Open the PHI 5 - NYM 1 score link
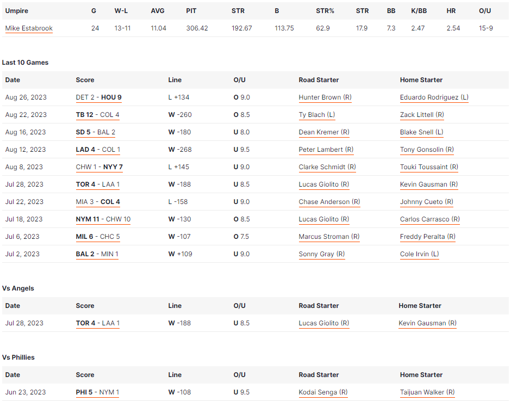 pyautogui.click(x=97, y=392)
